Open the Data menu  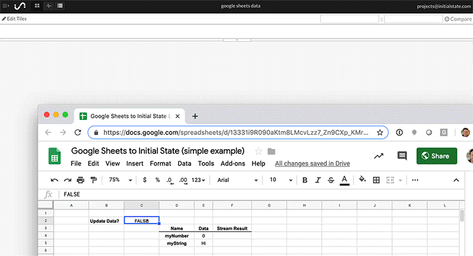(184, 163)
